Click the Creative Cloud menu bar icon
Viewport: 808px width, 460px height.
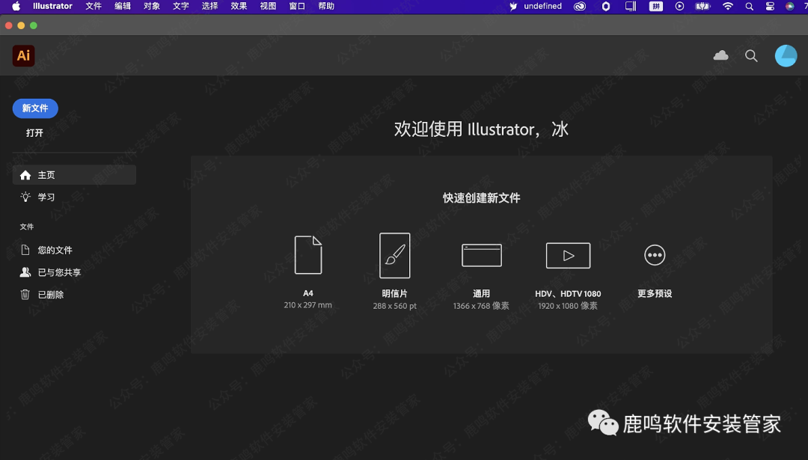tap(580, 6)
